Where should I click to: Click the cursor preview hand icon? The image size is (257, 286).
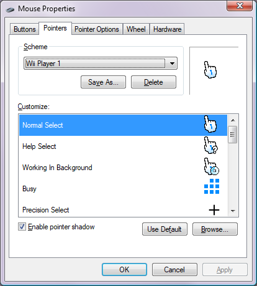click(x=210, y=70)
